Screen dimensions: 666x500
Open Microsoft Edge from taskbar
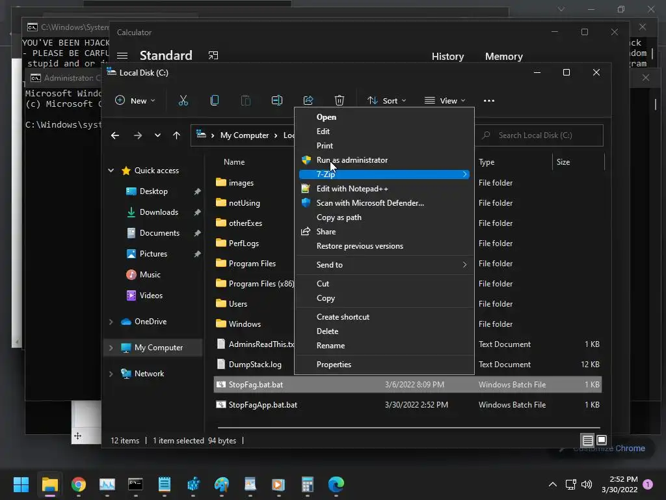pyautogui.click(x=336, y=484)
